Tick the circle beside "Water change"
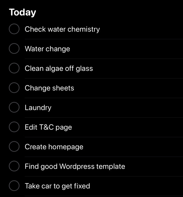This screenshot has width=183, height=197. (14, 49)
